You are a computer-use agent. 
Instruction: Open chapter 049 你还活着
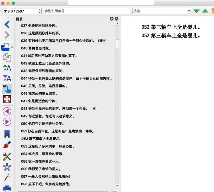point(48,116)
